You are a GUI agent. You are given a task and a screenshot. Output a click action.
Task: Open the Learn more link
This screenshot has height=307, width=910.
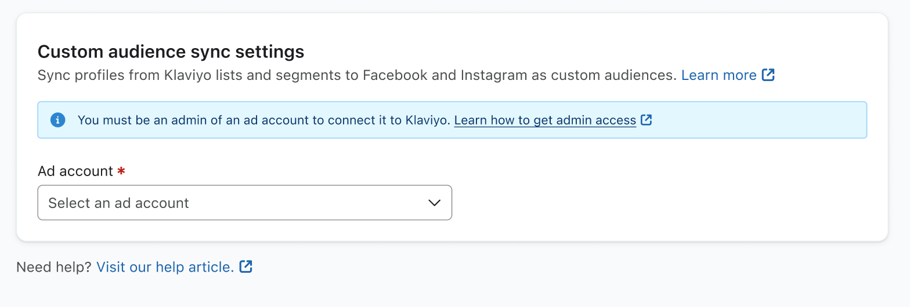click(718, 75)
